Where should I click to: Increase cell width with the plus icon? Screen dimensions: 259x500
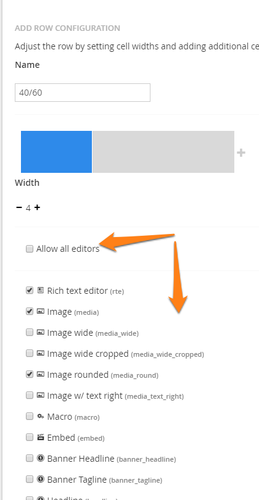pos(37,207)
